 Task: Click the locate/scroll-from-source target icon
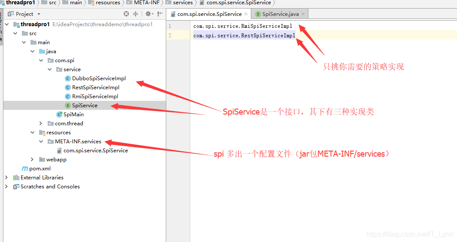(126, 14)
